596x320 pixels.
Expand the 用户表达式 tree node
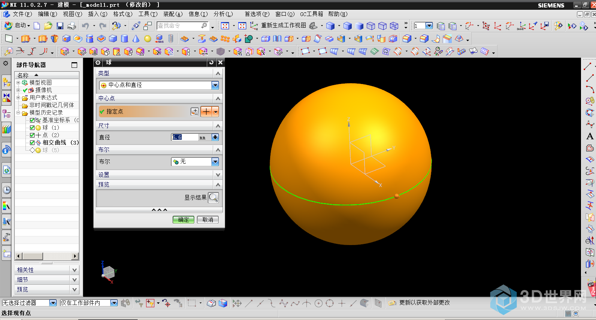[18, 97]
